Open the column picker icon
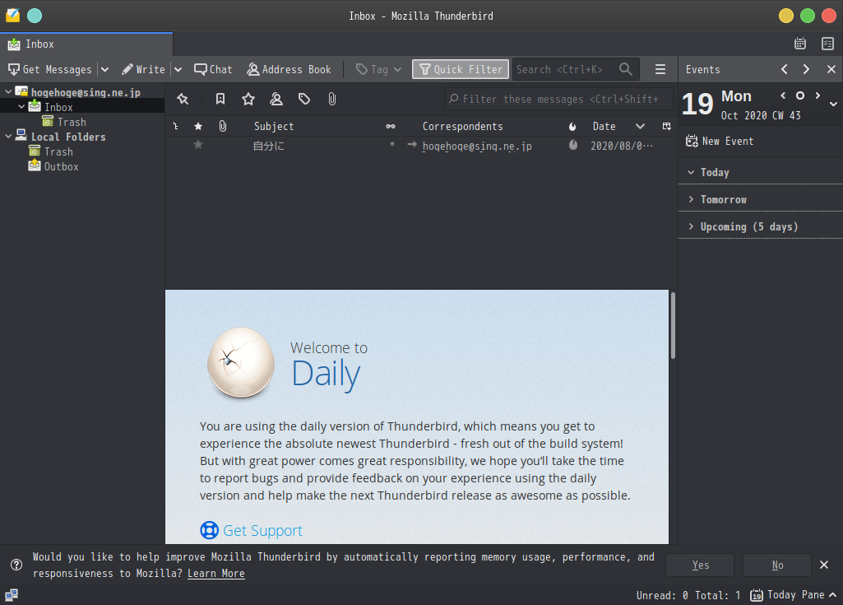 tap(667, 127)
